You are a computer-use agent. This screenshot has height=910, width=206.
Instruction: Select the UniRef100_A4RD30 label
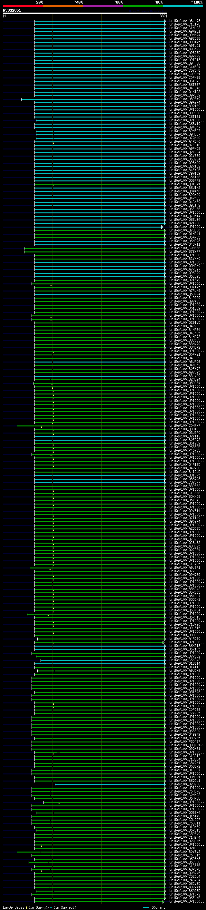pos(185,639)
